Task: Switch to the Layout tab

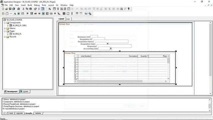Action: [61, 19]
